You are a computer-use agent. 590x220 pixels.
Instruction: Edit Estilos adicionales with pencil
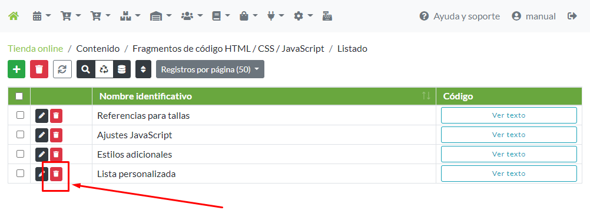(42, 154)
